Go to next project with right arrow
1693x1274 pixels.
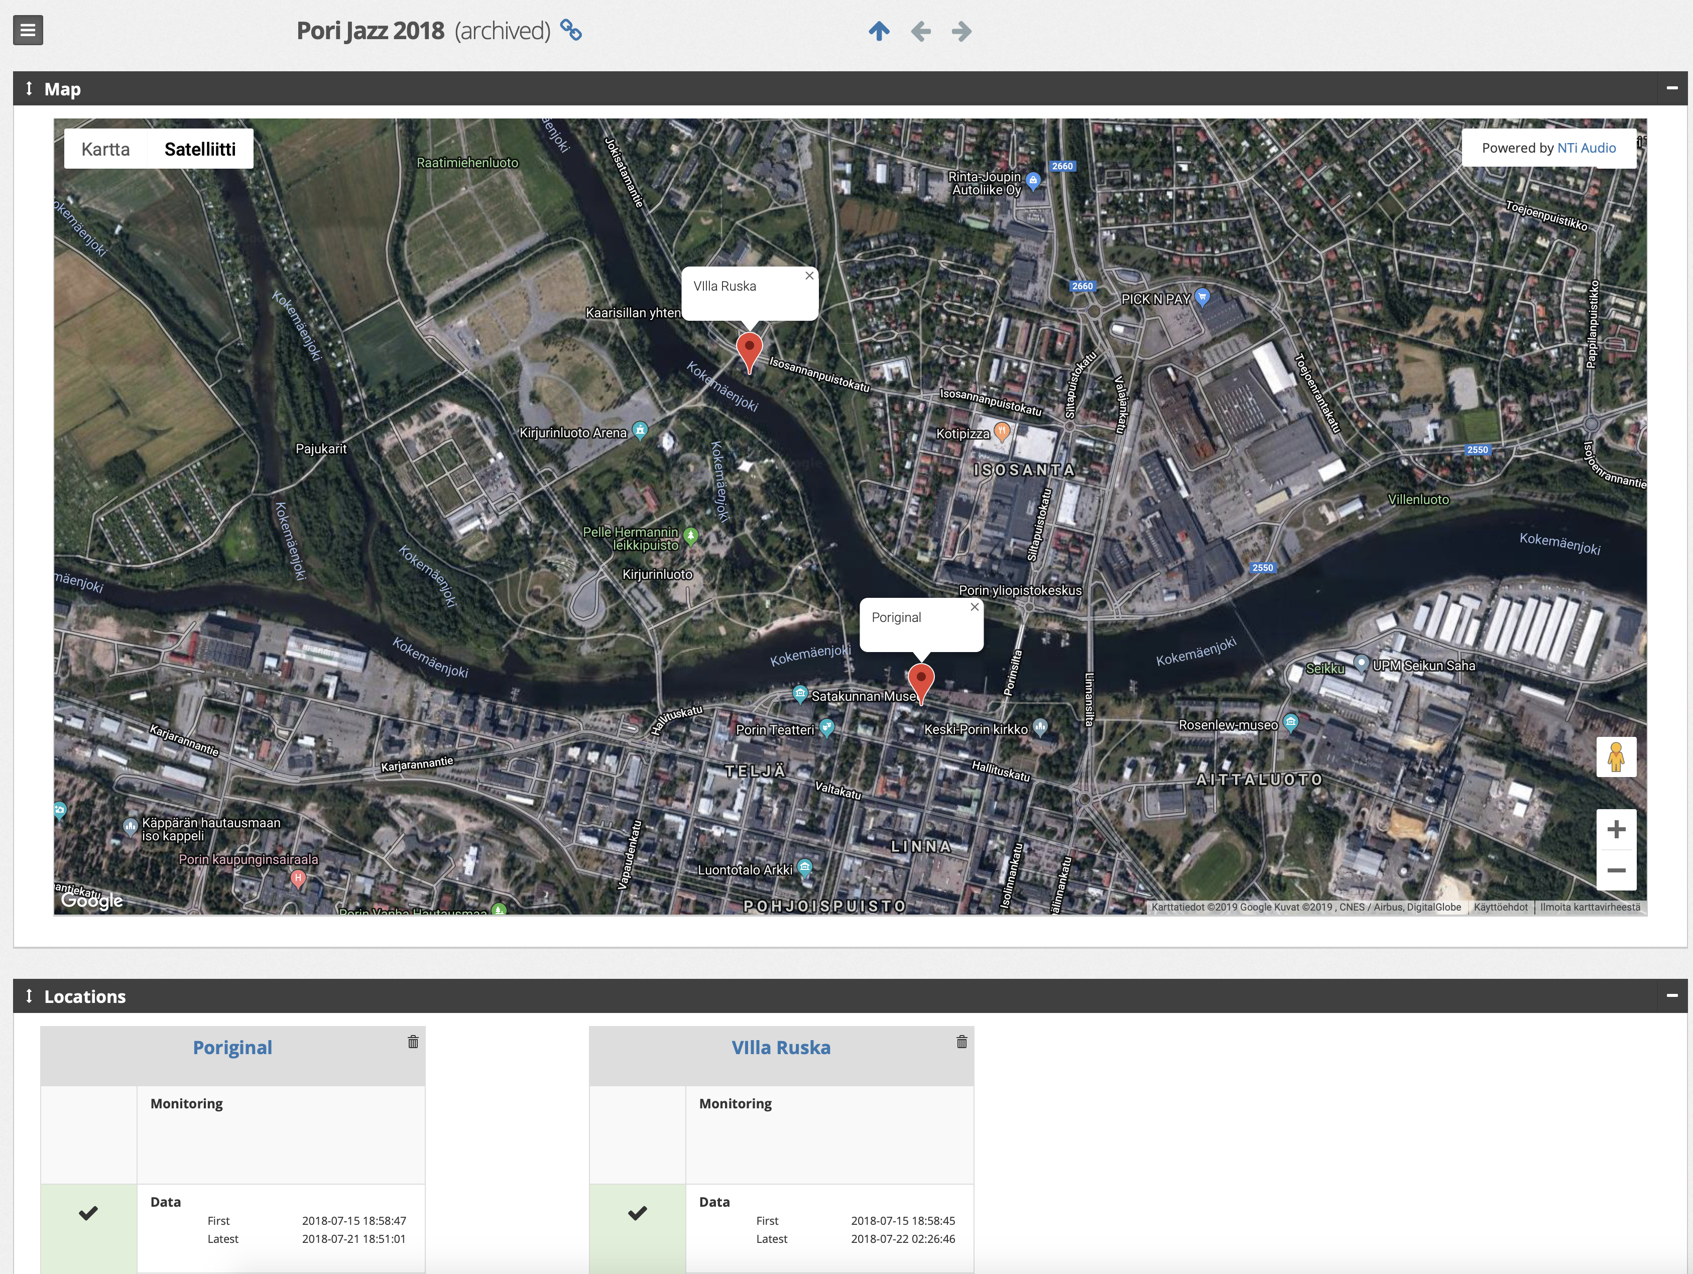[961, 31]
